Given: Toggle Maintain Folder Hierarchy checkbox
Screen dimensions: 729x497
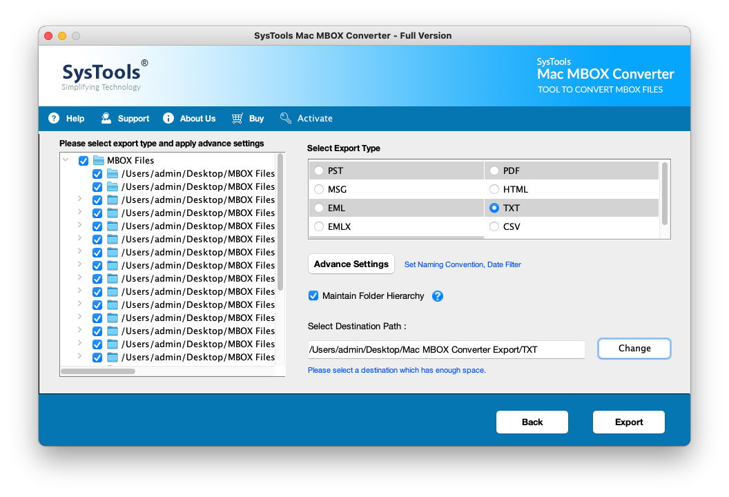Looking at the screenshot, I should [x=313, y=295].
